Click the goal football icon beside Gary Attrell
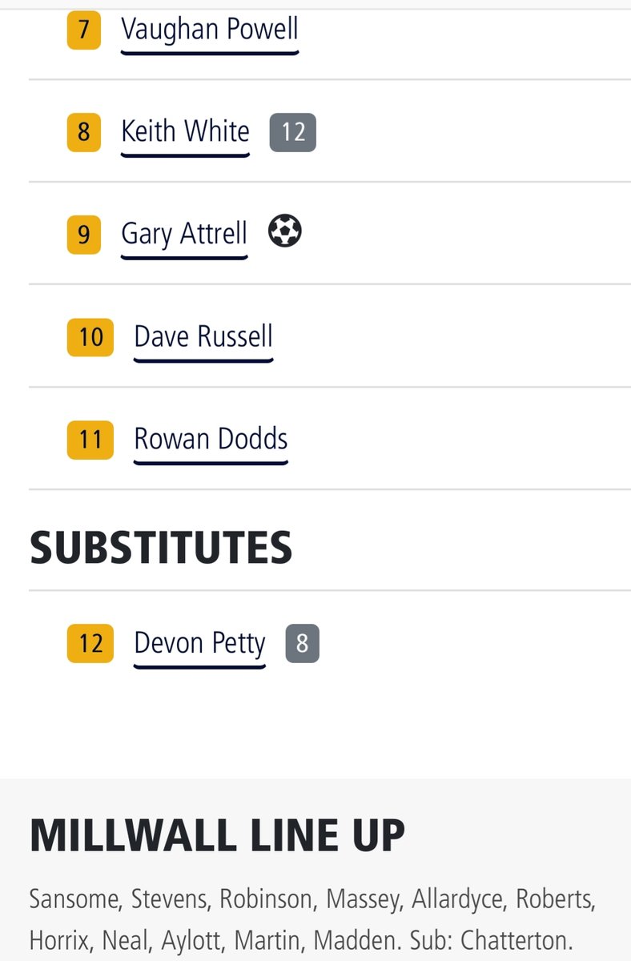 click(x=284, y=232)
